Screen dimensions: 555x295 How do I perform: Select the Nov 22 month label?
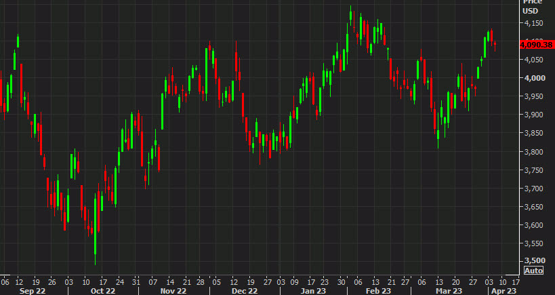tap(173, 291)
